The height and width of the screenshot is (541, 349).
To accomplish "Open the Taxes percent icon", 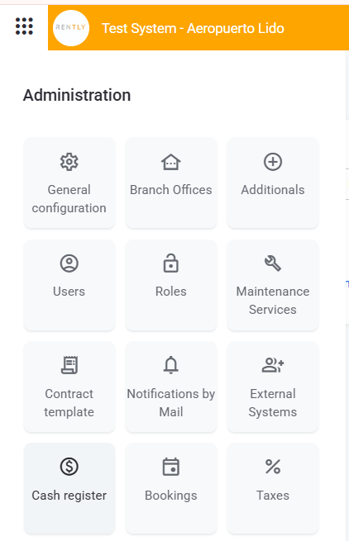I will (x=273, y=467).
